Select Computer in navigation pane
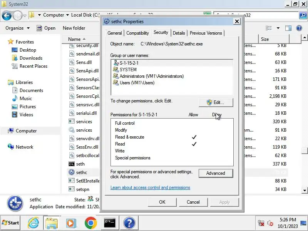 point(26,131)
